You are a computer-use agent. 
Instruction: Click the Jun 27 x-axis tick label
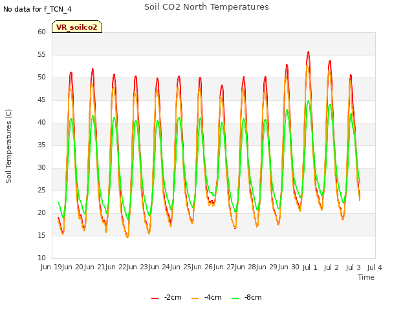tap(223, 267)
